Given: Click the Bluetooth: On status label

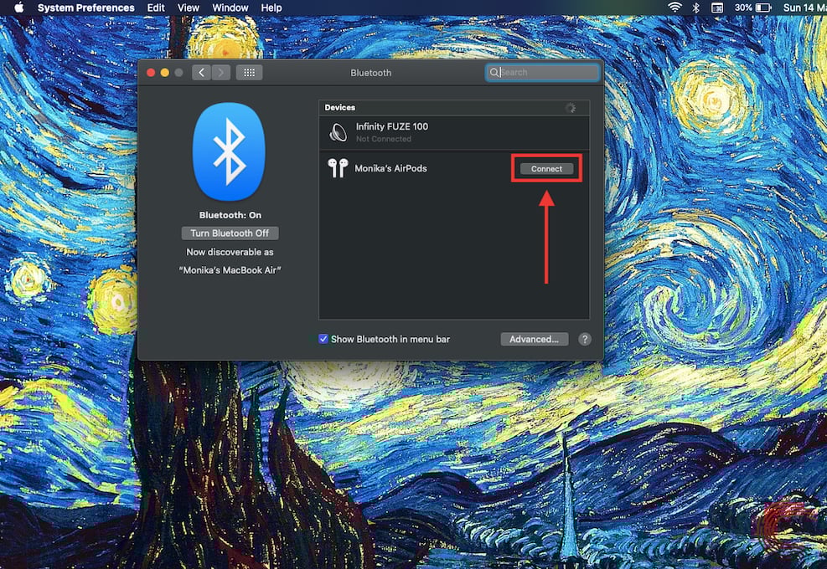Looking at the screenshot, I should tap(230, 215).
